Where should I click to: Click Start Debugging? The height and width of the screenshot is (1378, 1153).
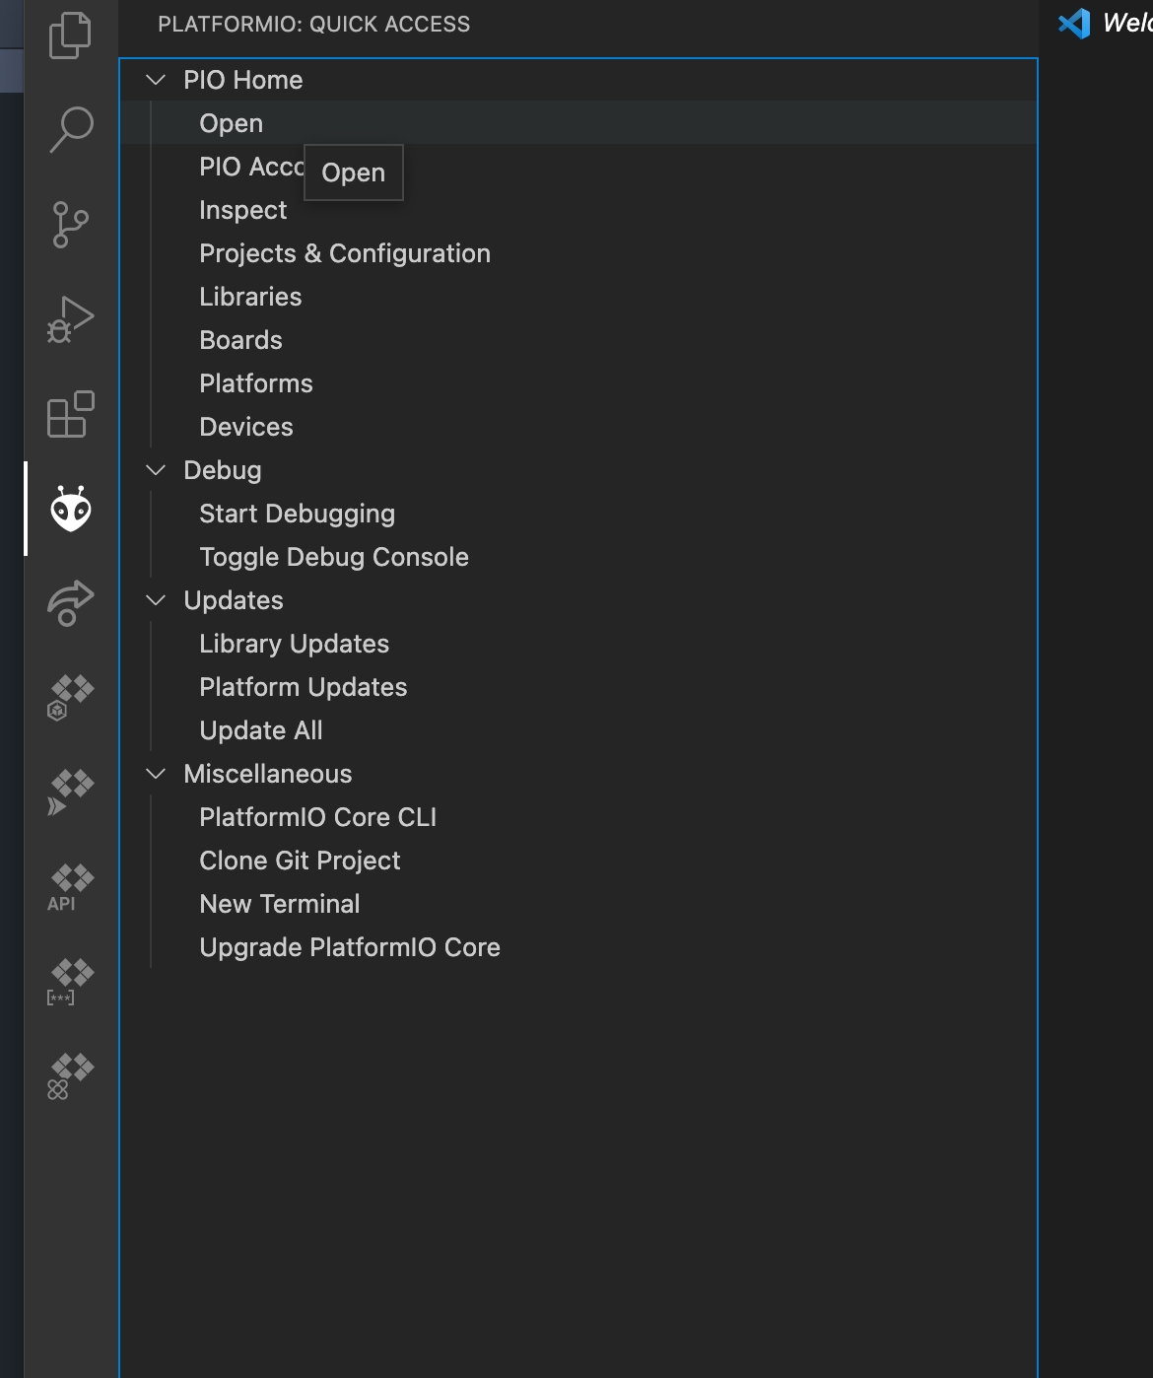tap(297, 514)
